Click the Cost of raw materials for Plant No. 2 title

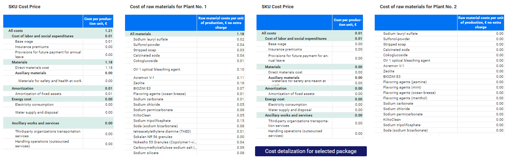click(x=418, y=6)
